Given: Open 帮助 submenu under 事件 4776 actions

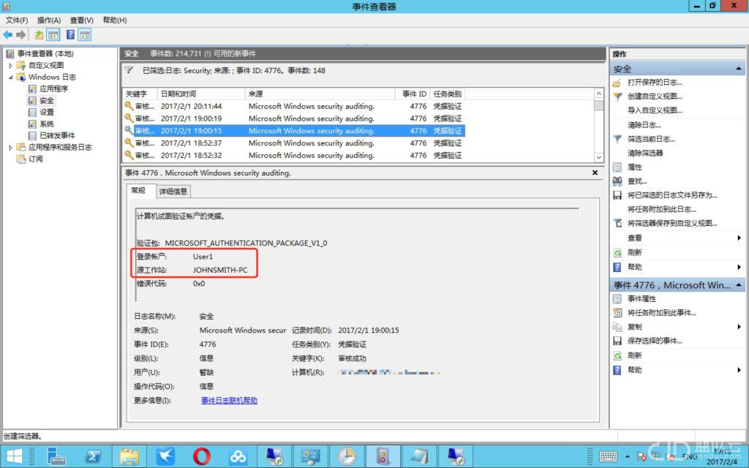Looking at the screenshot, I should tap(678, 369).
